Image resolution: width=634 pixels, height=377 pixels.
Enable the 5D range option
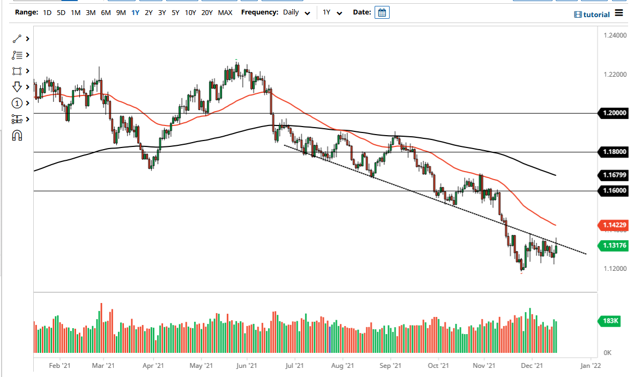(x=61, y=12)
